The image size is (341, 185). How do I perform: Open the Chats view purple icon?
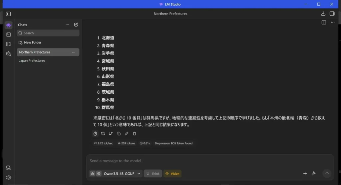pyautogui.click(x=8, y=25)
